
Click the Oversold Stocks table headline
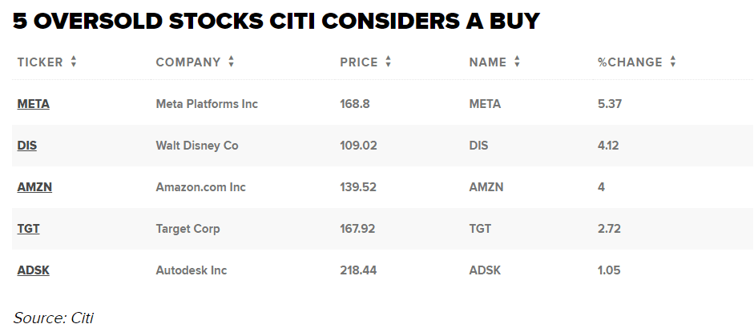pyautogui.click(x=276, y=22)
